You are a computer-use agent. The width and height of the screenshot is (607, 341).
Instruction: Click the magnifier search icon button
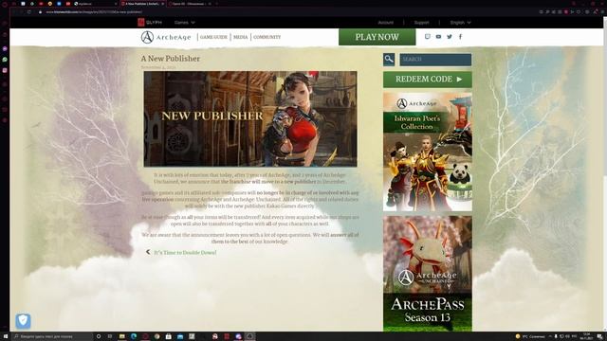point(389,60)
